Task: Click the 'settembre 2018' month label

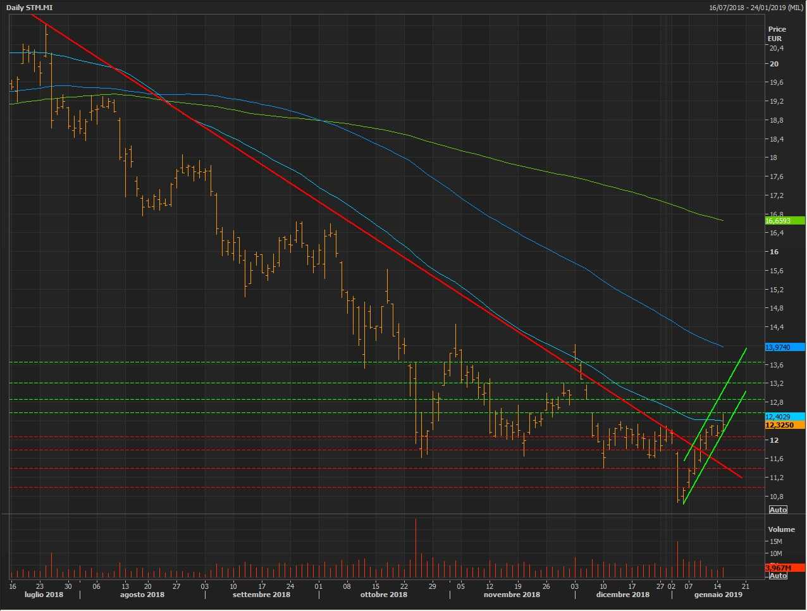Action: (261, 595)
